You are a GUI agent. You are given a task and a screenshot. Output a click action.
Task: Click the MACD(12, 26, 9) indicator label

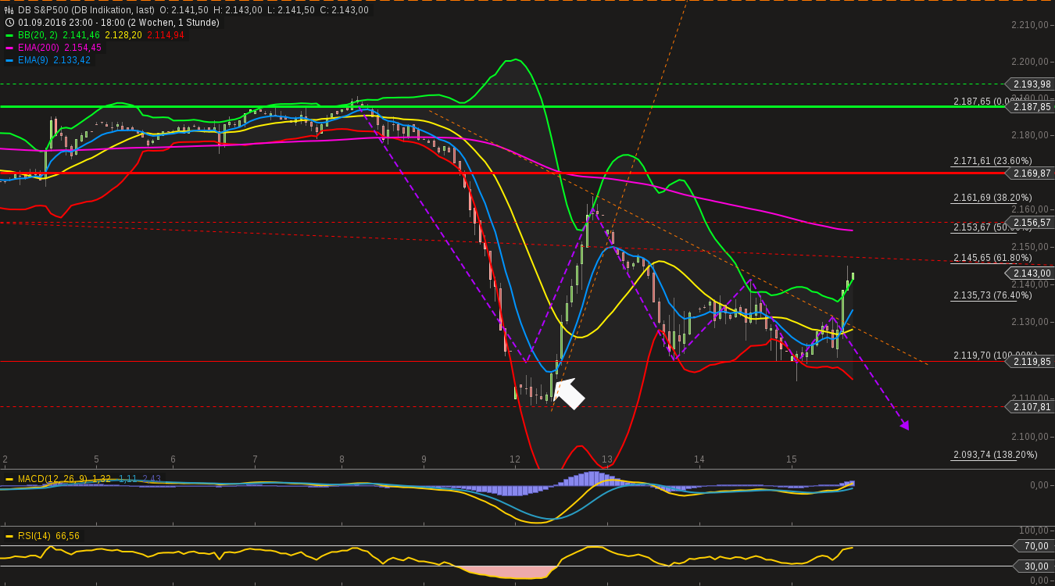tap(53, 479)
